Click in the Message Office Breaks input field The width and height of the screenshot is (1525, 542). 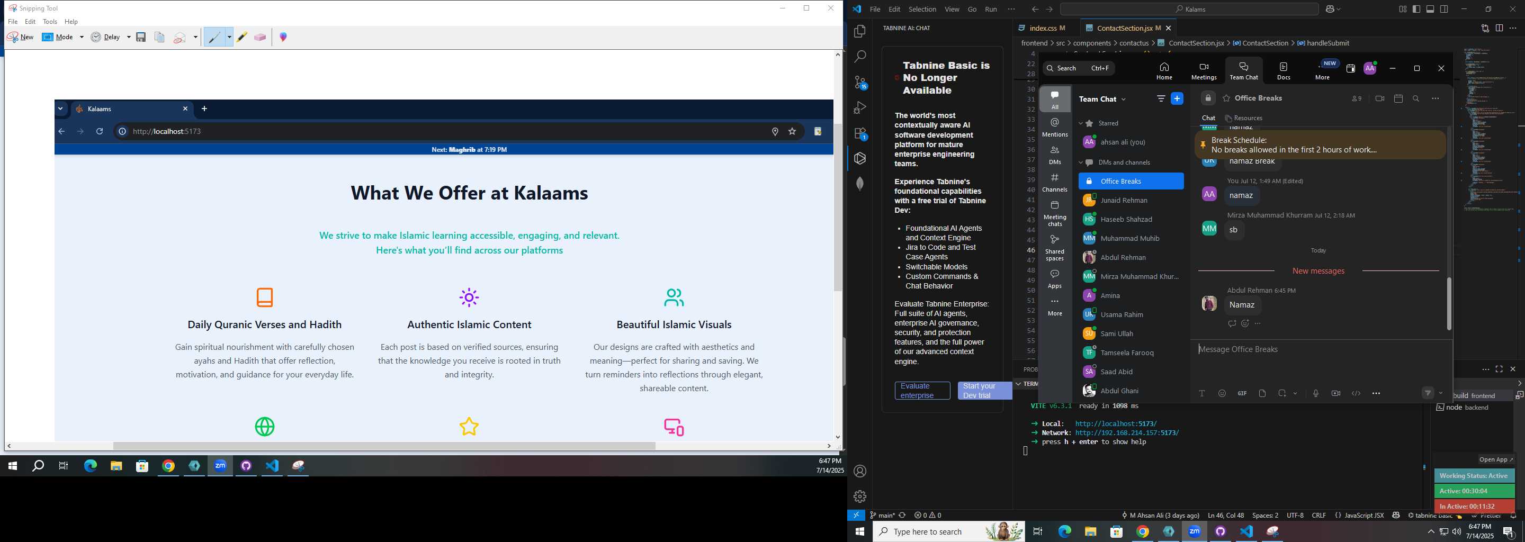pos(1320,350)
